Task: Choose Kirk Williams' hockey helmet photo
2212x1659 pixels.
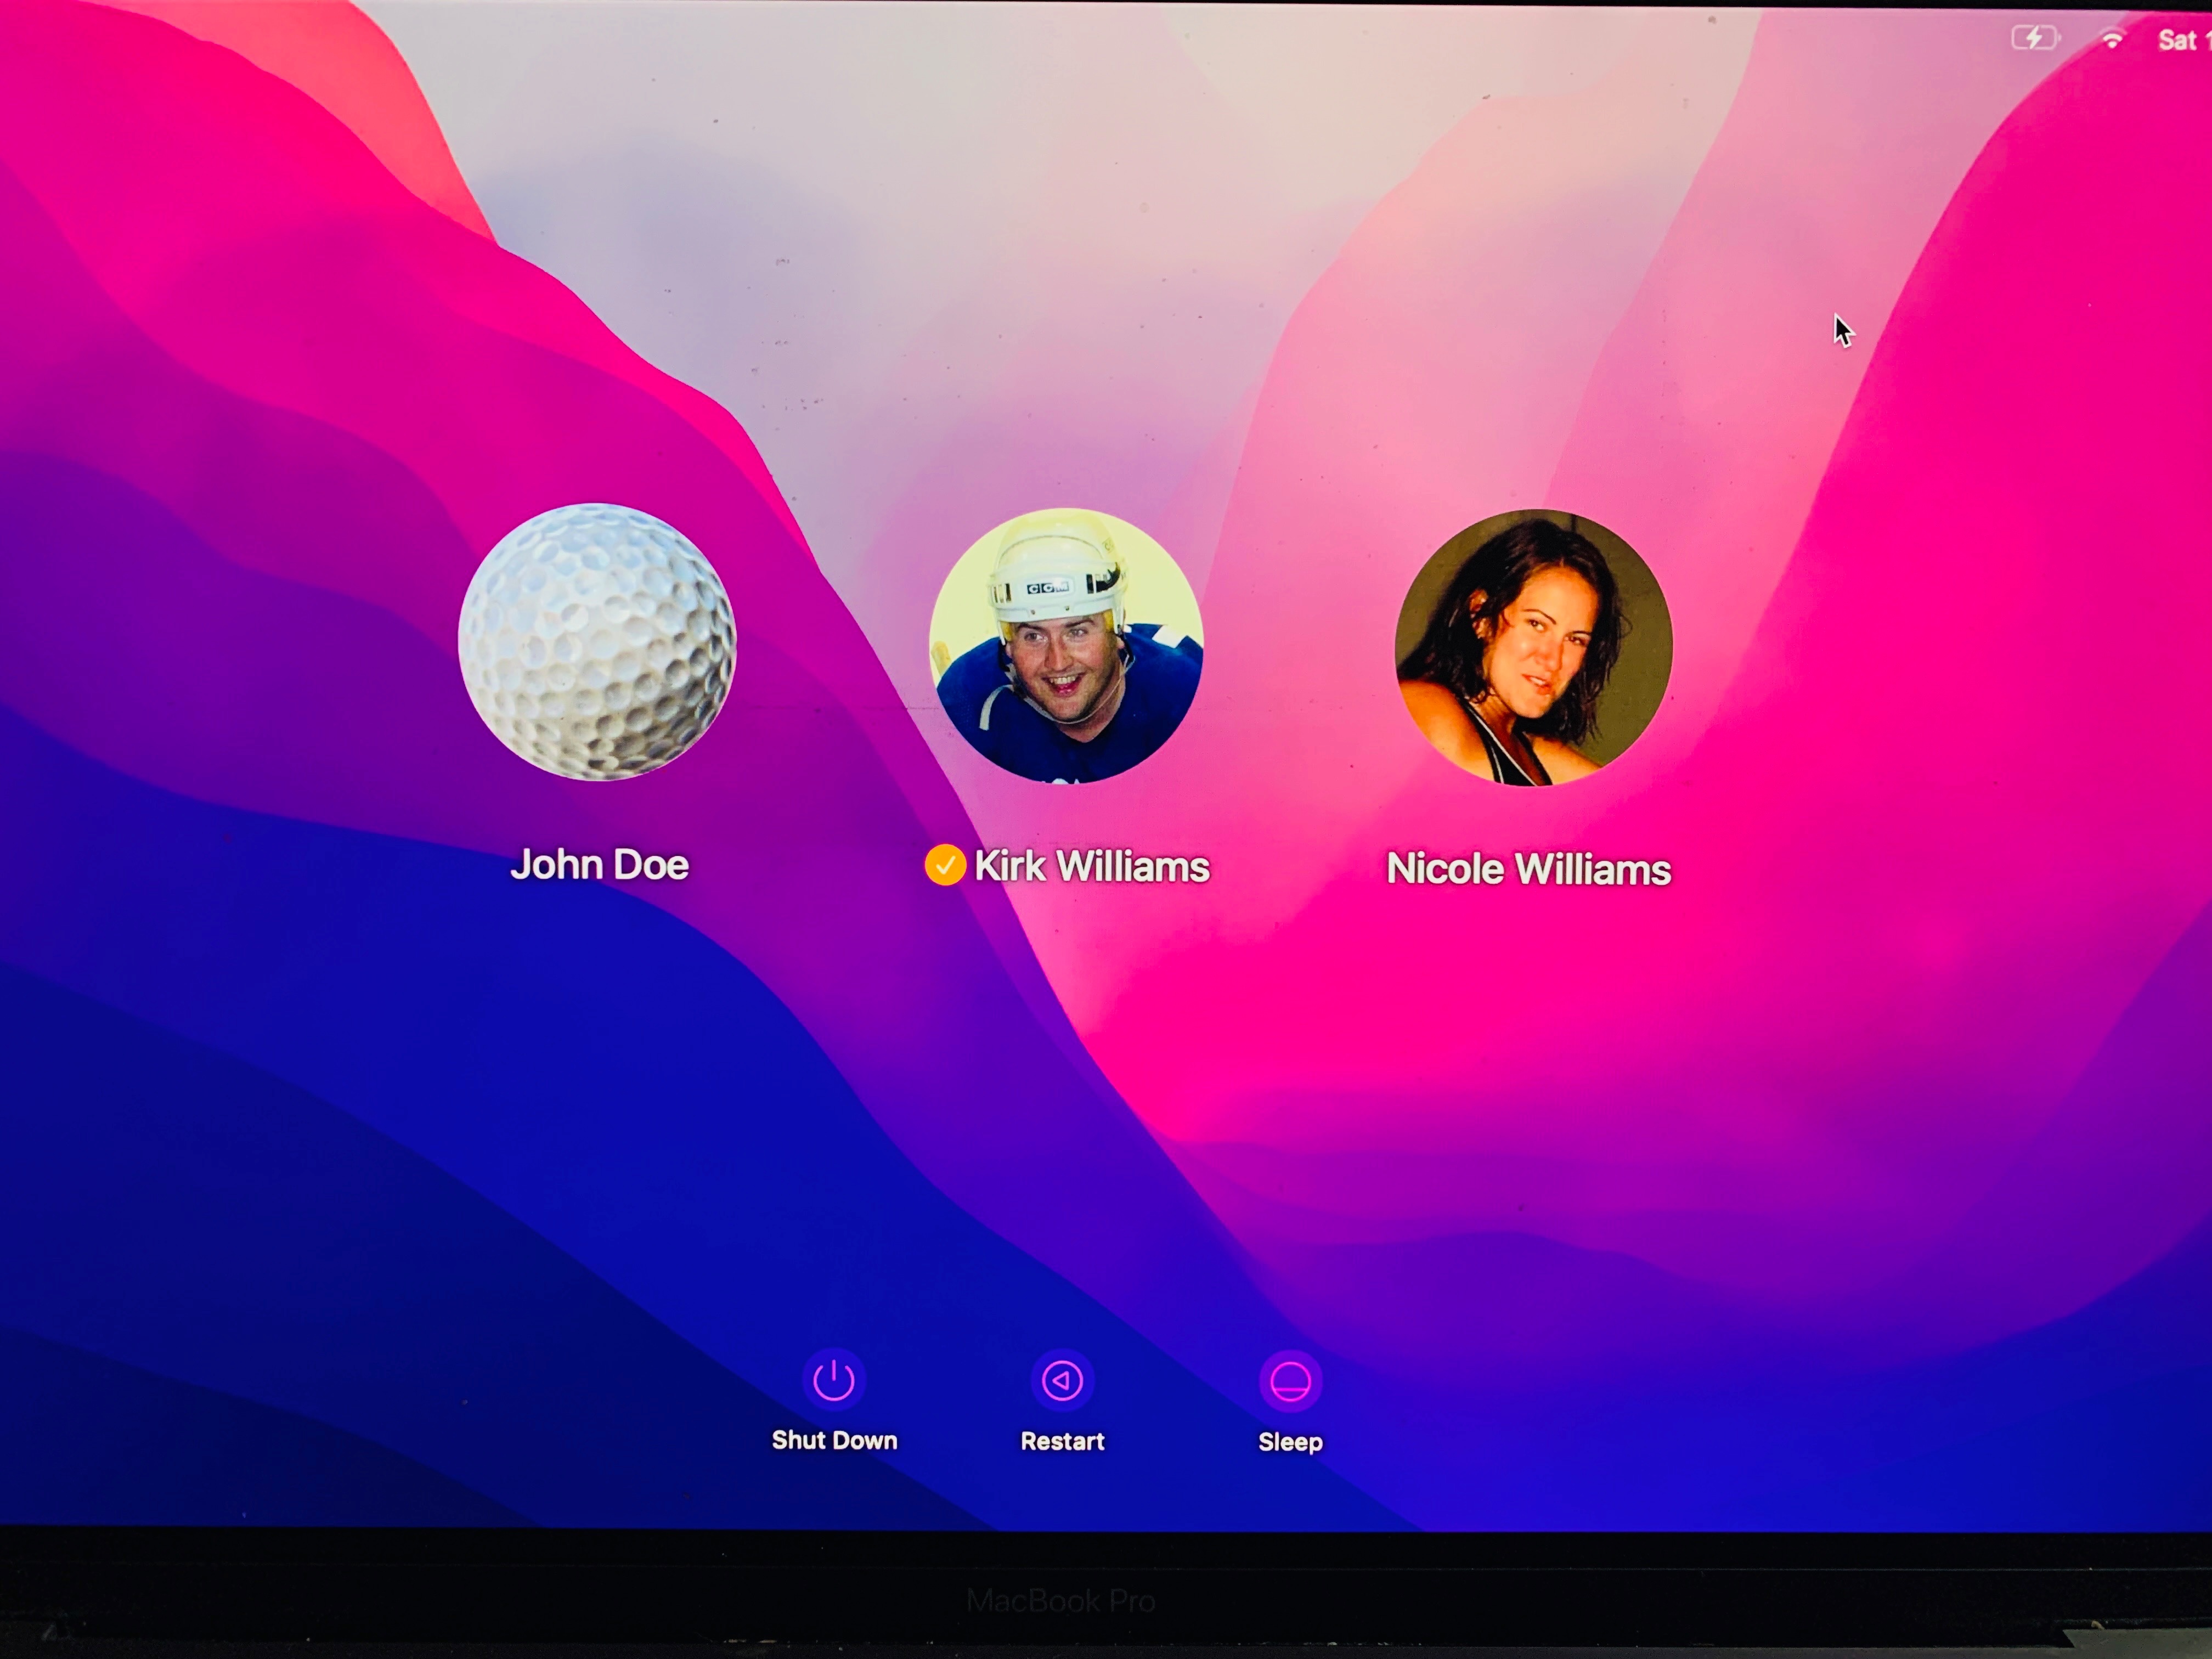Action: coord(1066,646)
